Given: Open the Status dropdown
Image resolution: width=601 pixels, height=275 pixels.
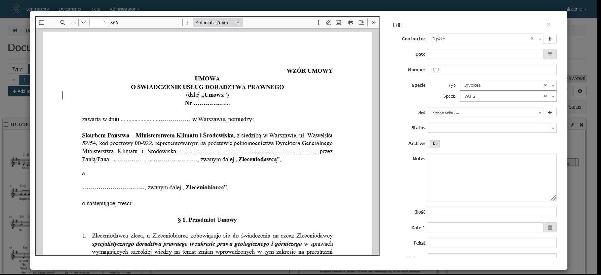Looking at the screenshot, I should point(492,128).
